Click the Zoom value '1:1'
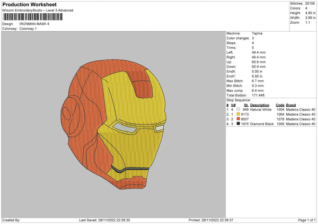318x224 pixels. point(307,22)
